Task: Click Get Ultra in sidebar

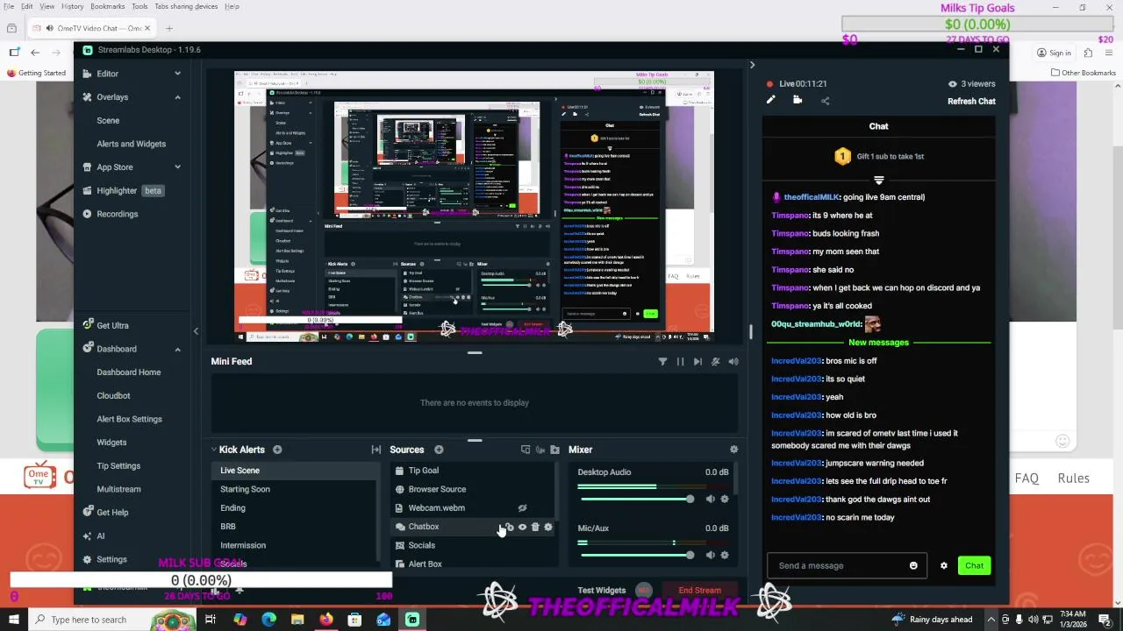Action: [x=112, y=325]
